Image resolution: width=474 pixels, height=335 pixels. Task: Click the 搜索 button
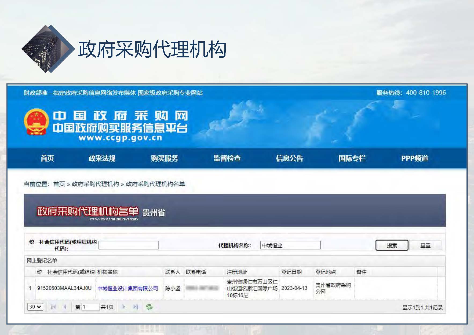coord(392,245)
